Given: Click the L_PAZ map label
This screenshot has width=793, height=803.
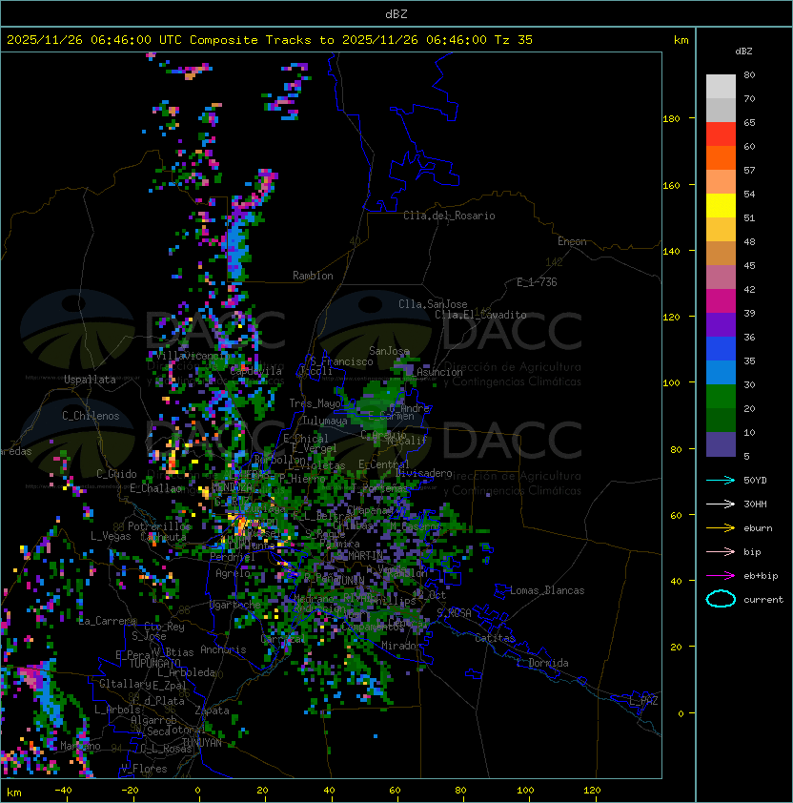Looking at the screenshot, I should point(643,701).
